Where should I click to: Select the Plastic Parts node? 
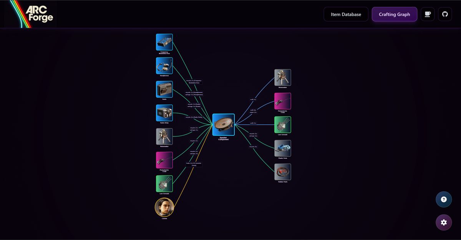tap(282, 148)
